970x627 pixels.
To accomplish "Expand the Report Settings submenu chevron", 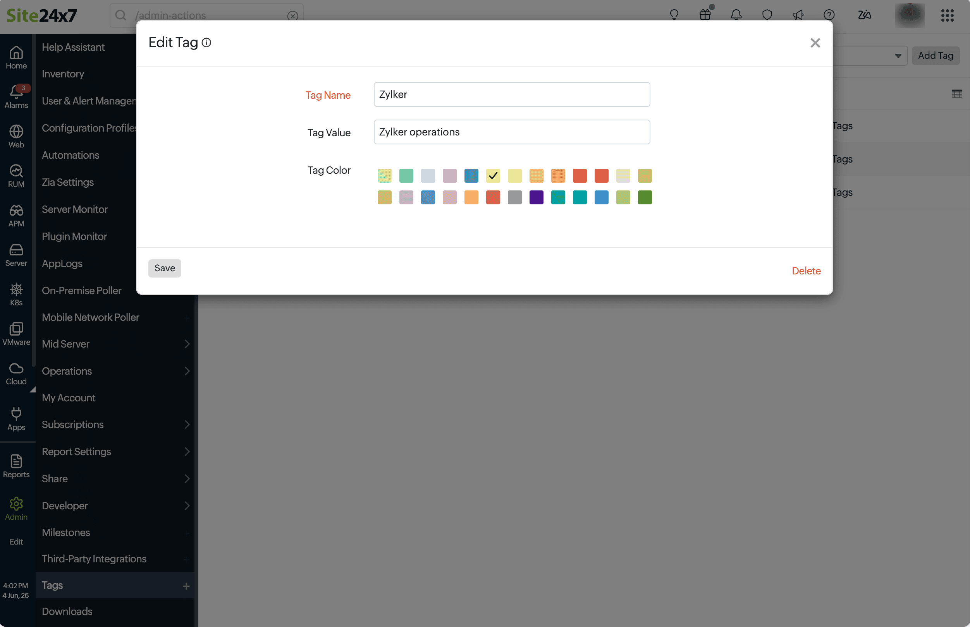I will point(187,452).
